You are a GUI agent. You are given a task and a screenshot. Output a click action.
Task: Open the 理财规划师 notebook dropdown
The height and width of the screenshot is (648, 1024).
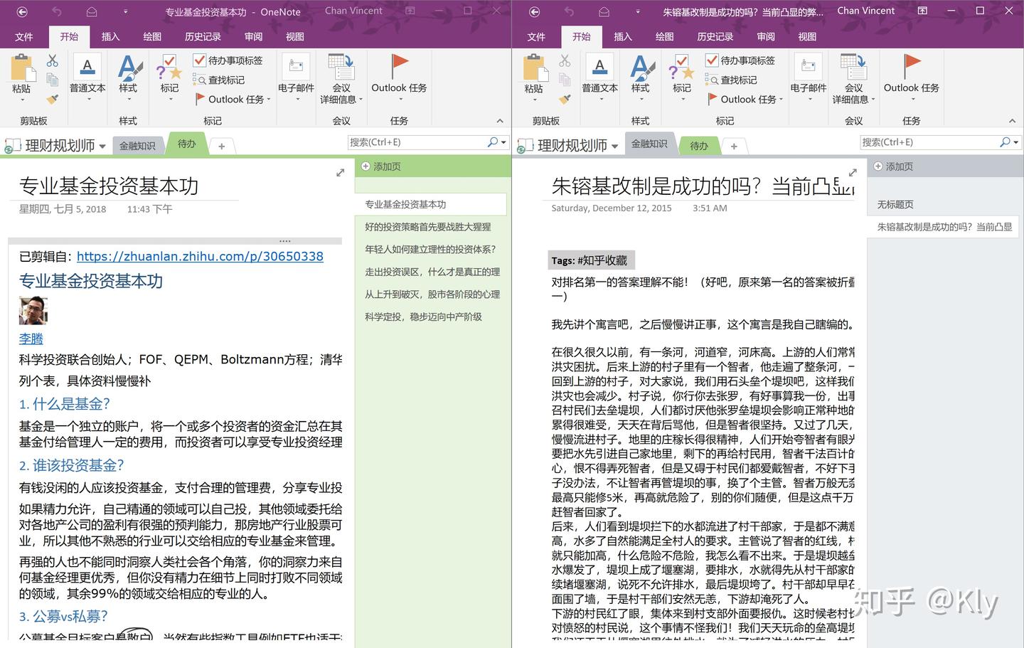102,144
